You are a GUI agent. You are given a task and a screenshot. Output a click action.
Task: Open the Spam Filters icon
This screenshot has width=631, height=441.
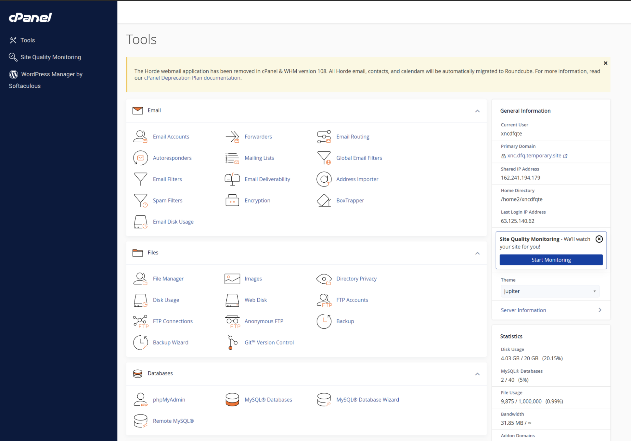tap(140, 200)
